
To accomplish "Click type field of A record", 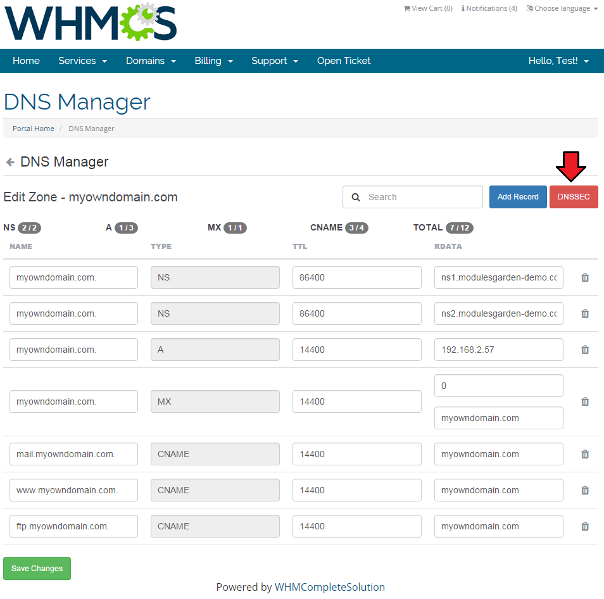I will (215, 350).
